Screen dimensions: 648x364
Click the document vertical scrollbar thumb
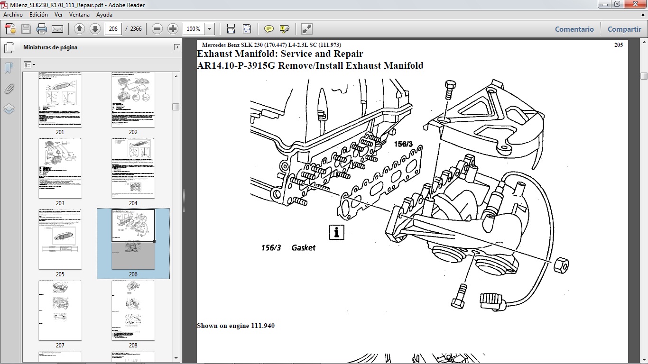coord(644,76)
